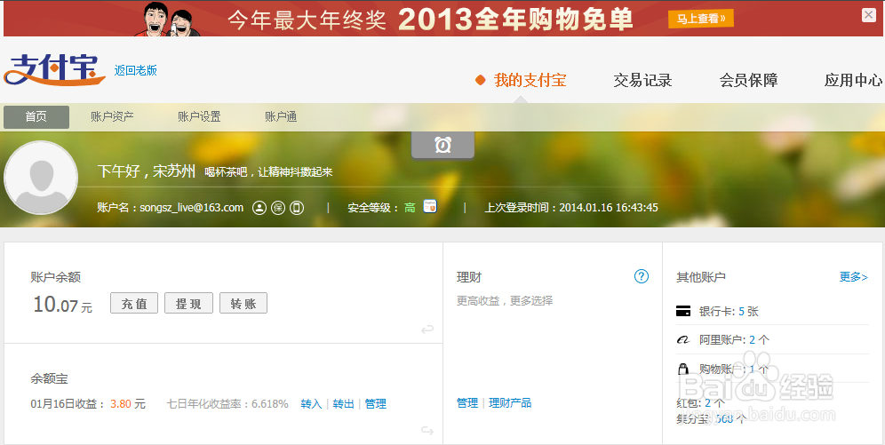Click the alarm clock reminder icon
Screen dimensions: 885x445
[443, 145]
